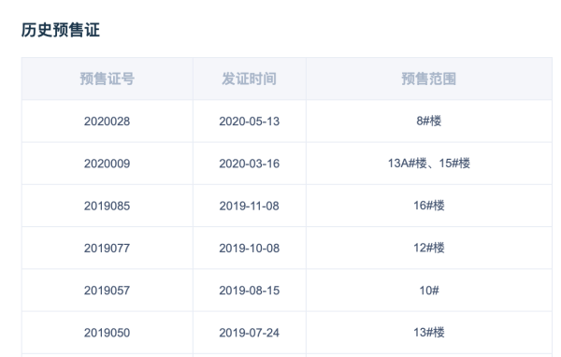Click the date 2019-10-08
Image resolution: width=561 pixels, height=357 pixels.
pyautogui.click(x=249, y=248)
